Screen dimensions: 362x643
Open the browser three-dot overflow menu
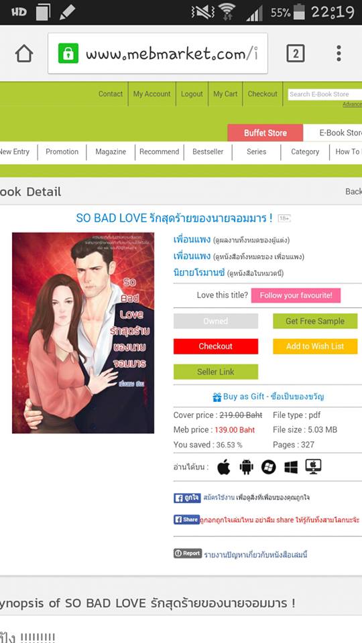click(x=339, y=54)
